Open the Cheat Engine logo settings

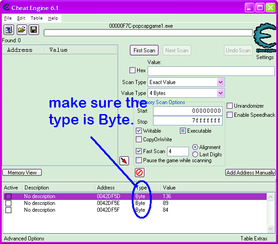265,38
